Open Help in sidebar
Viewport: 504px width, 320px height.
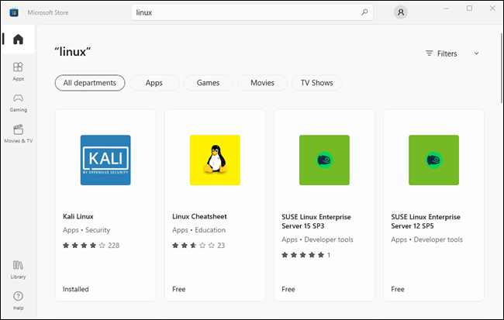(x=18, y=301)
